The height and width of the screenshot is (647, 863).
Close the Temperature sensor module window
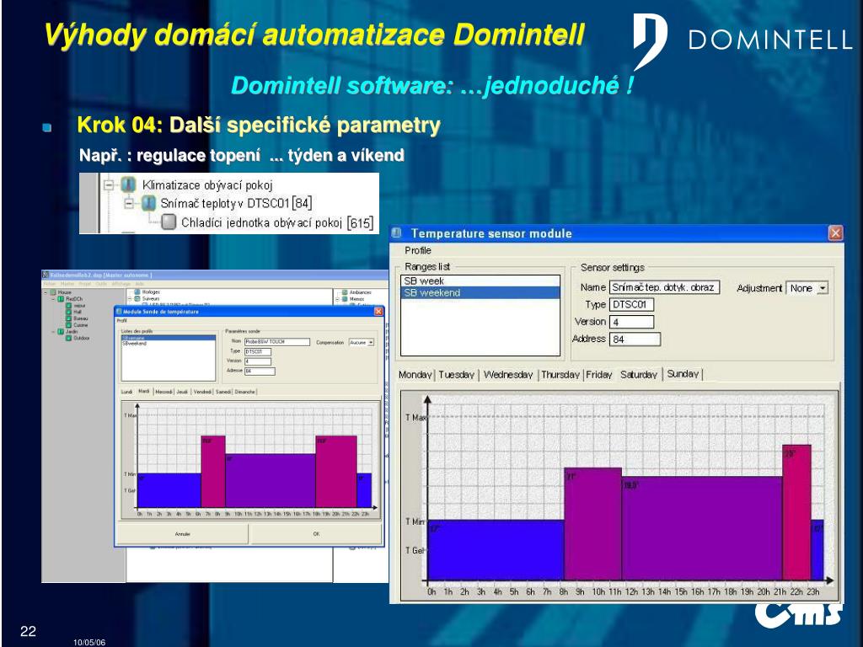click(835, 233)
